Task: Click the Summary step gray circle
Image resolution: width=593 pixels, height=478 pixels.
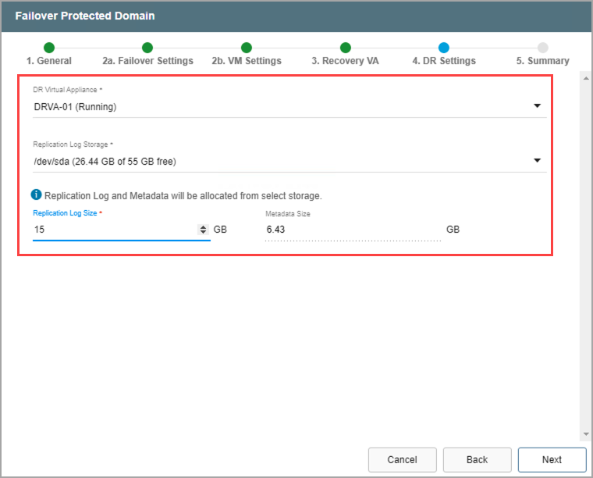Action: tap(543, 48)
